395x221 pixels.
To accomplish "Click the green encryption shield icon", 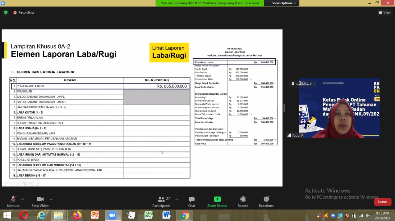I will (x=6, y=13).
